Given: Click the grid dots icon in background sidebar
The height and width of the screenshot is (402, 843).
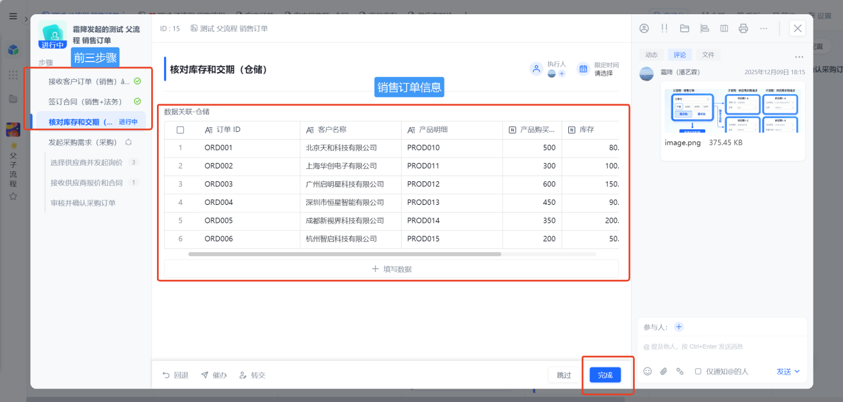Looking at the screenshot, I should 13,75.
